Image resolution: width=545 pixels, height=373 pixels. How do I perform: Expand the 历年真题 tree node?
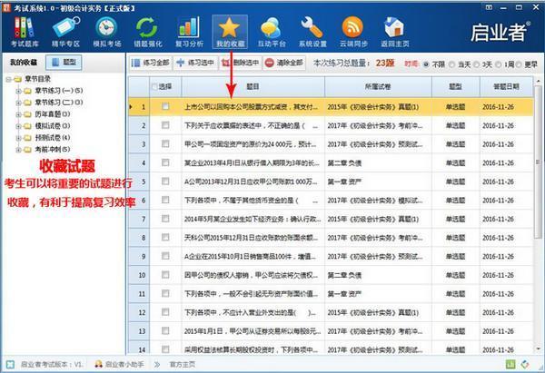tap(18, 114)
